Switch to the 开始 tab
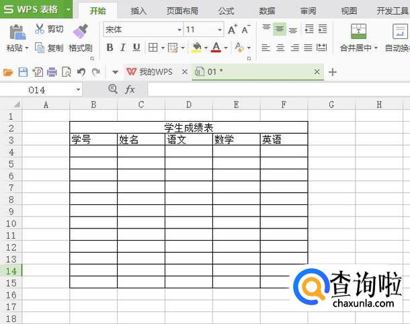410x324 pixels. click(97, 11)
